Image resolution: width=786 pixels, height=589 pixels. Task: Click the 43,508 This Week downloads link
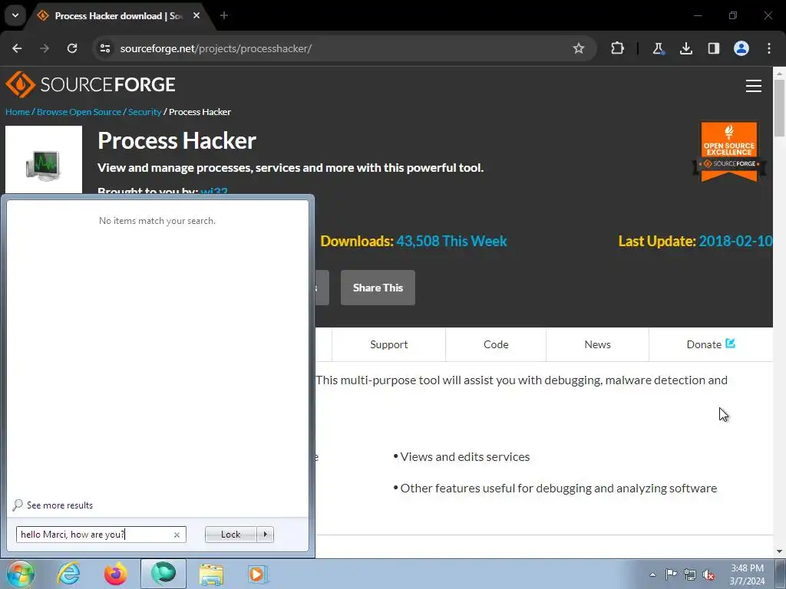tap(451, 241)
